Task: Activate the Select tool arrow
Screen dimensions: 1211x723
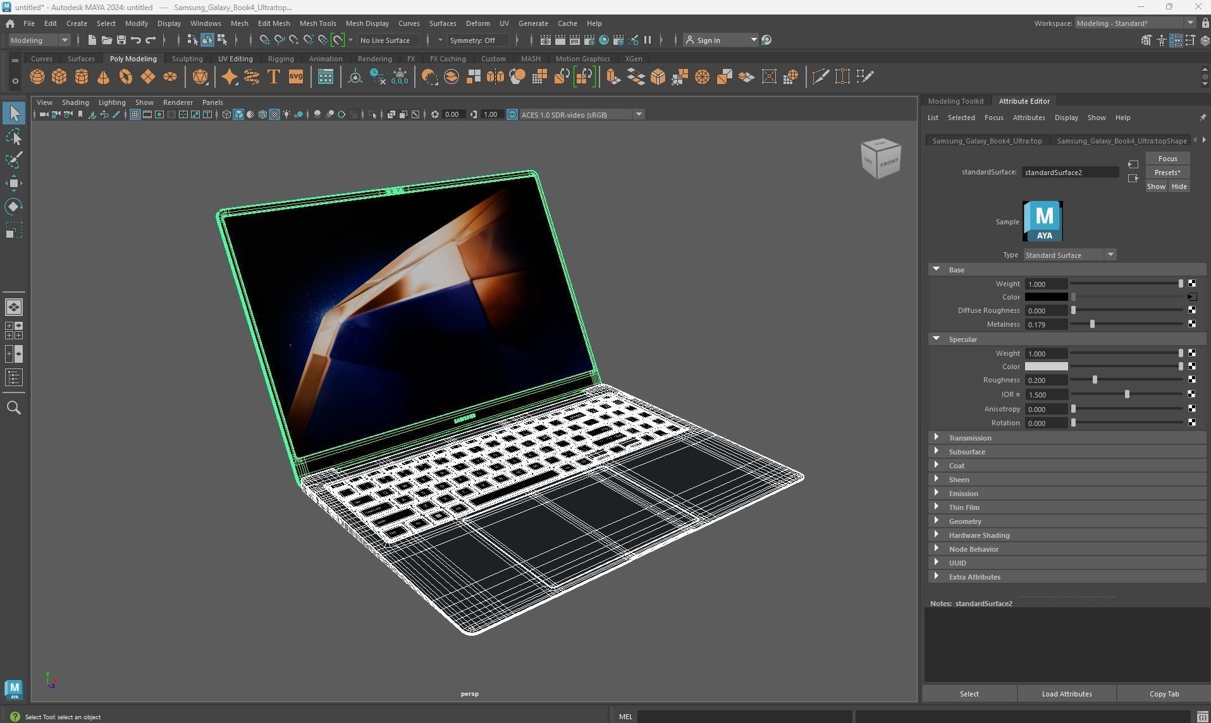Action: coord(14,114)
